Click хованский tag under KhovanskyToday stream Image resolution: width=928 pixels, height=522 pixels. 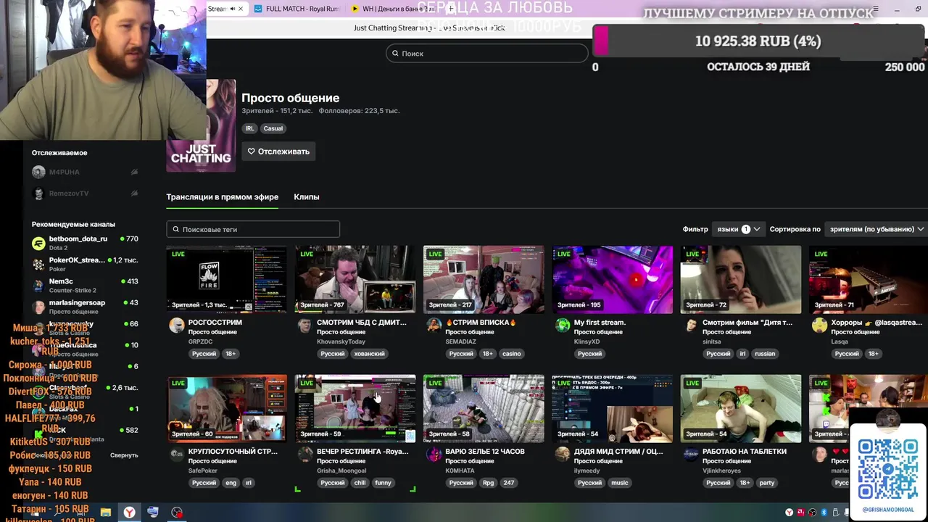tap(369, 354)
